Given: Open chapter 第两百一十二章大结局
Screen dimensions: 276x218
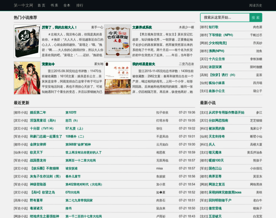Looking at the screenshot, I should 81,161.
